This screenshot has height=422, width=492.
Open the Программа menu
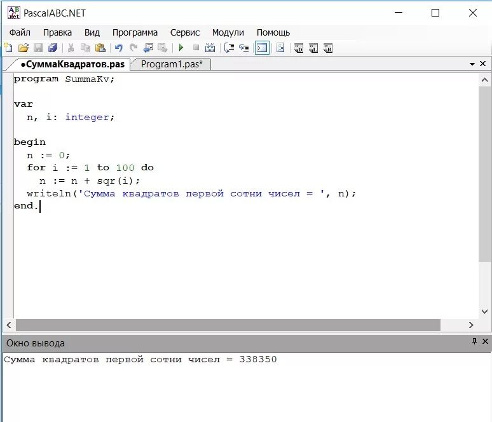click(135, 32)
